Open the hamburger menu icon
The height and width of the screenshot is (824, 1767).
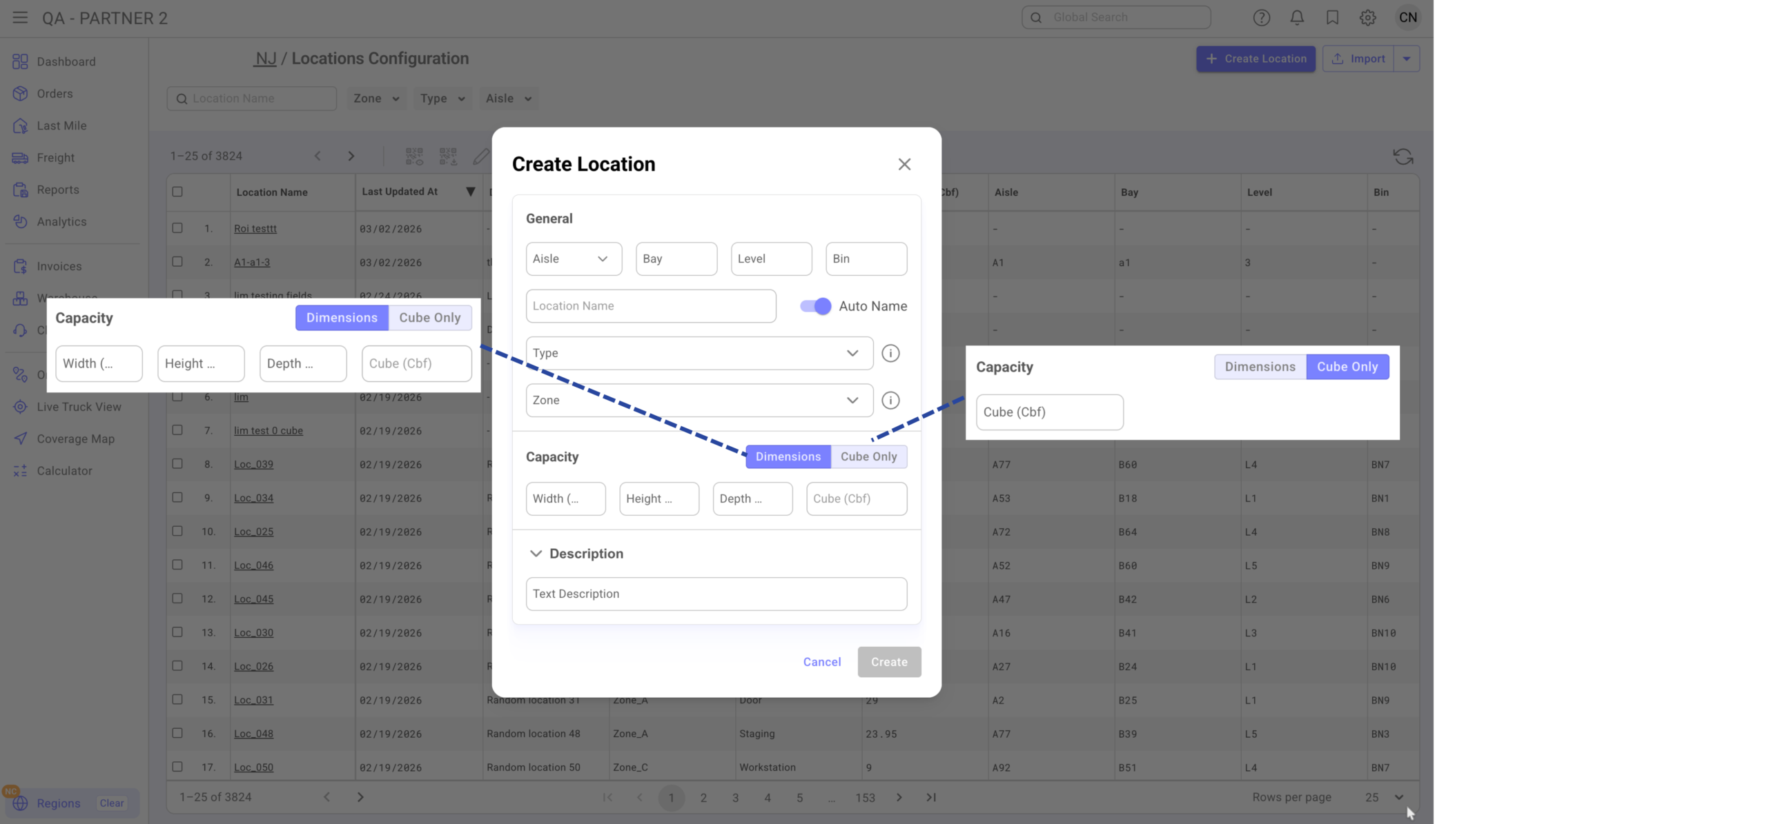click(x=20, y=18)
